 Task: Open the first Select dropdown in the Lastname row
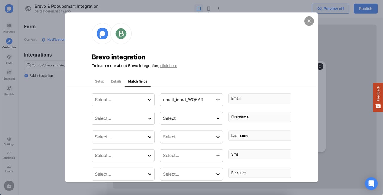pos(123,137)
